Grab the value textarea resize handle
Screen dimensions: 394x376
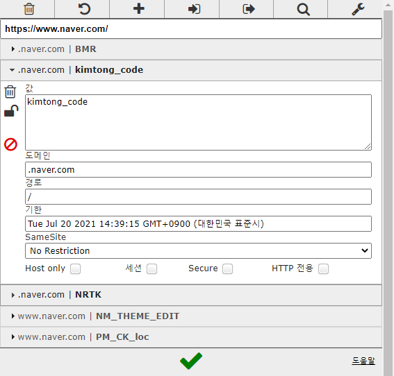368,146
